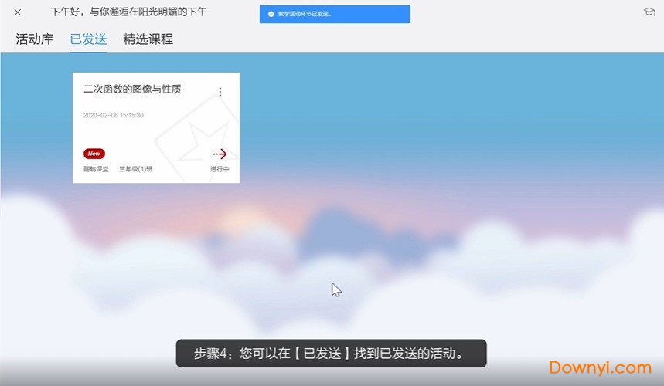Click the red arrow icon on the card
The height and width of the screenshot is (386, 664).
[220, 154]
